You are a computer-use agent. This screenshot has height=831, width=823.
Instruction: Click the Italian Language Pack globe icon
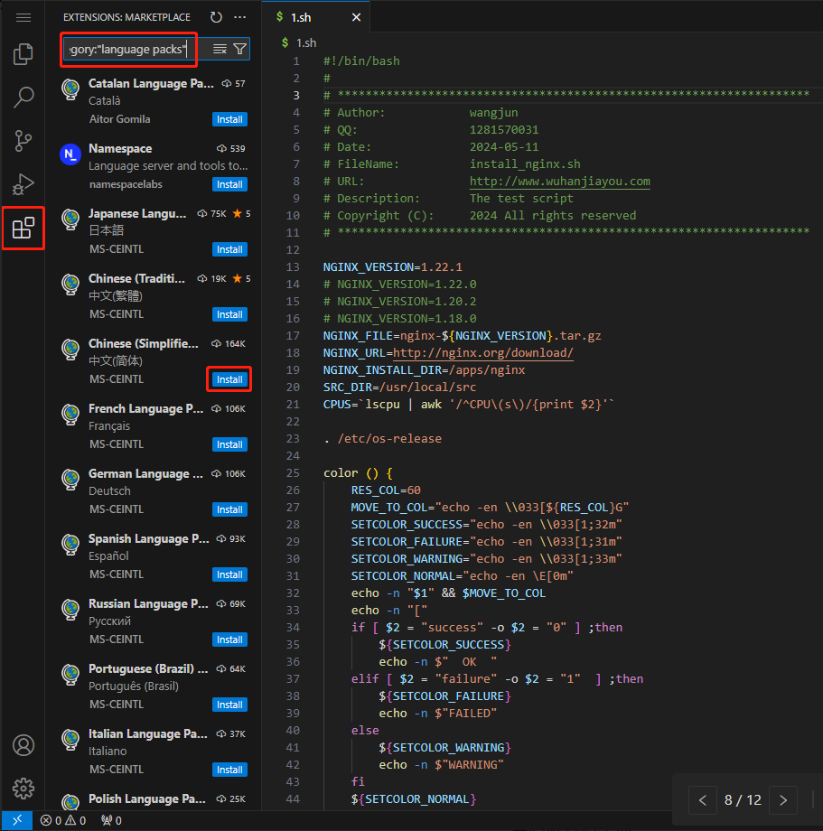point(70,739)
